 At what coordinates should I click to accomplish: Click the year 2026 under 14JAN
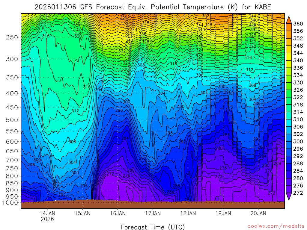47,219
